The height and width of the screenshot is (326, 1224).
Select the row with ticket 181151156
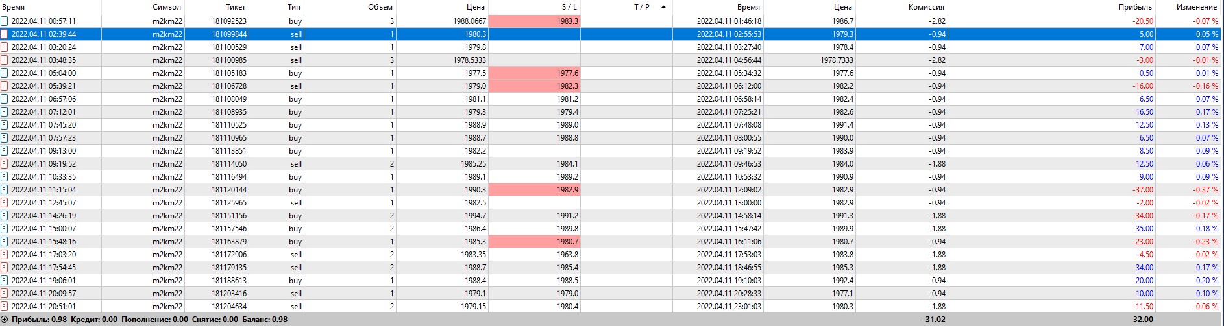(229, 215)
